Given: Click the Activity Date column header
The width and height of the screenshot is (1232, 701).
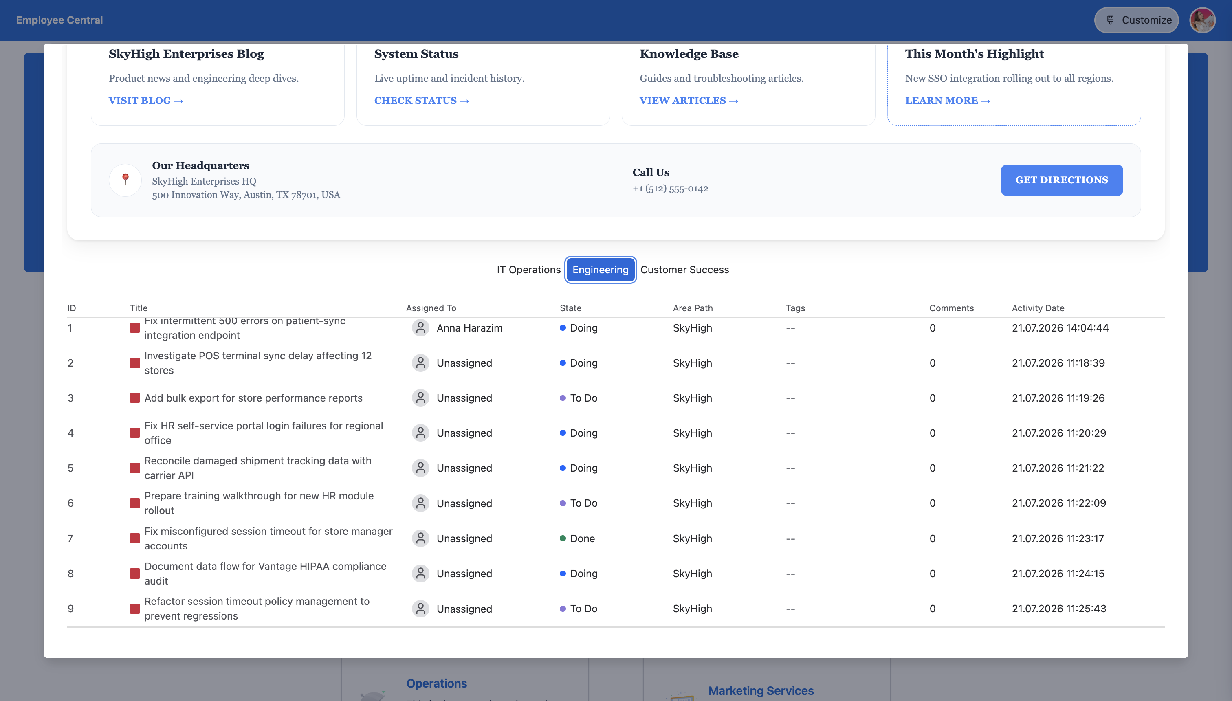Looking at the screenshot, I should [x=1038, y=308].
